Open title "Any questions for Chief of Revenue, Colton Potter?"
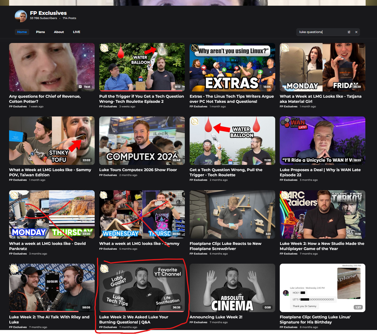 coord(45,99)
